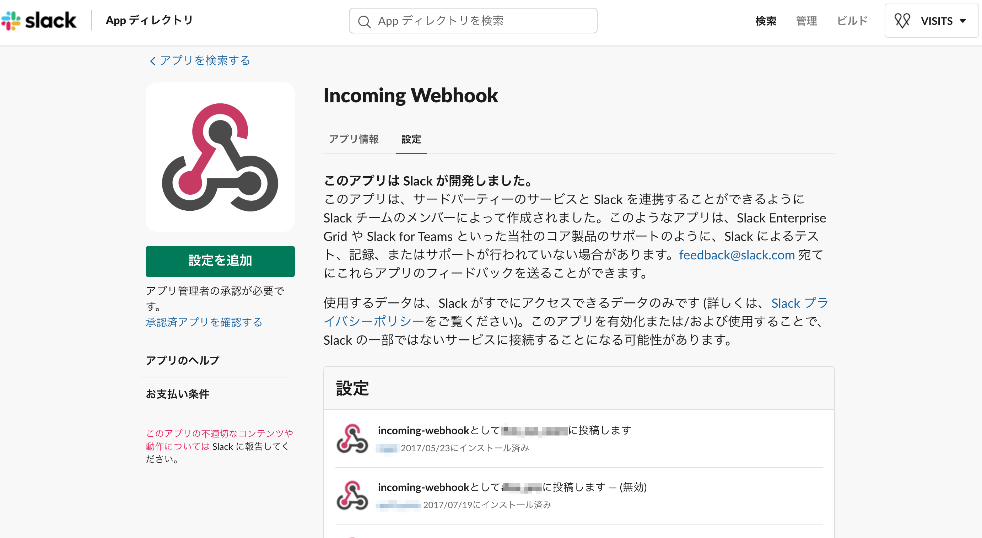Image resolution: width=982 pixels, height=538 pixels.
Task: Click the Incoming Webhook page title
Action: 411,95
